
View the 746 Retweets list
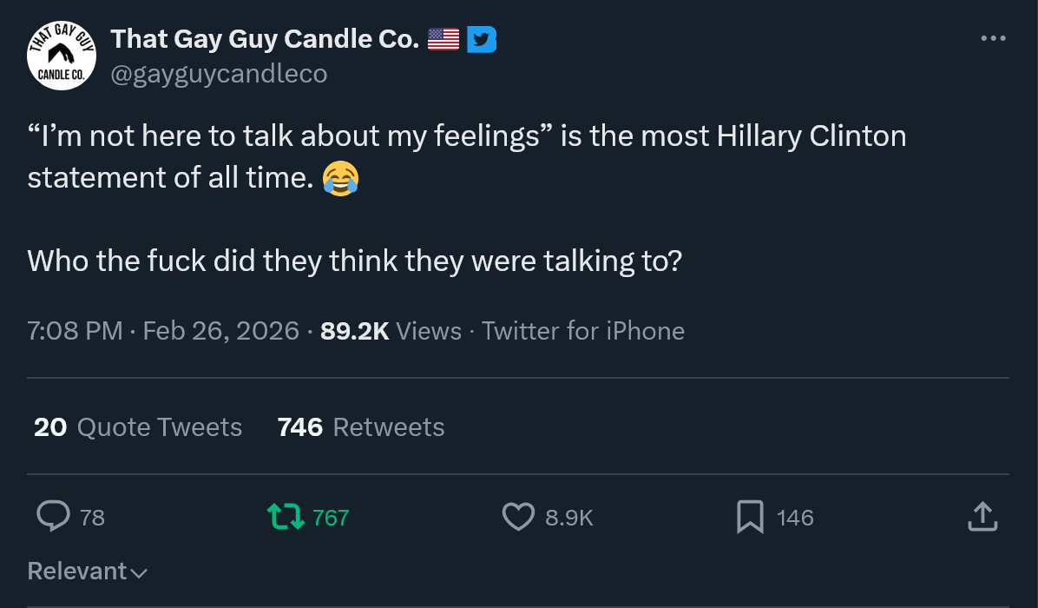(361, 426)
